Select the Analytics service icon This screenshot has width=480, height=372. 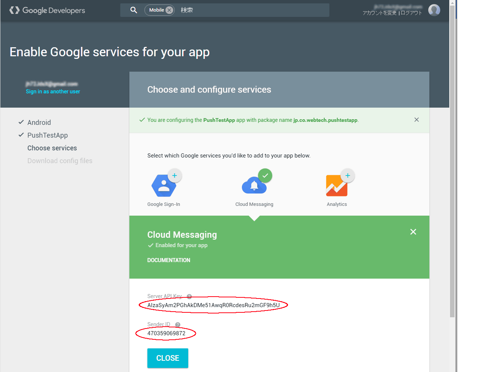tap(337, 186)
